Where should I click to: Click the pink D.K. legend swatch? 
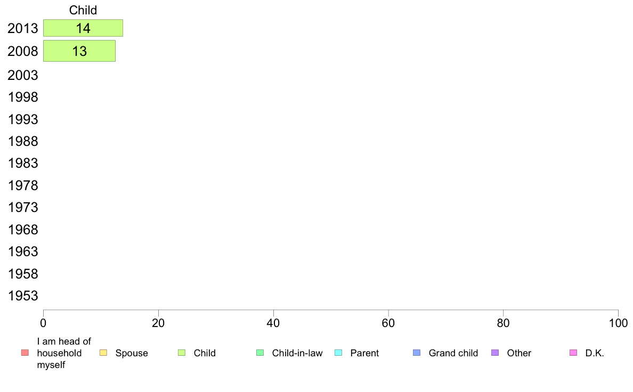point(573,353)
